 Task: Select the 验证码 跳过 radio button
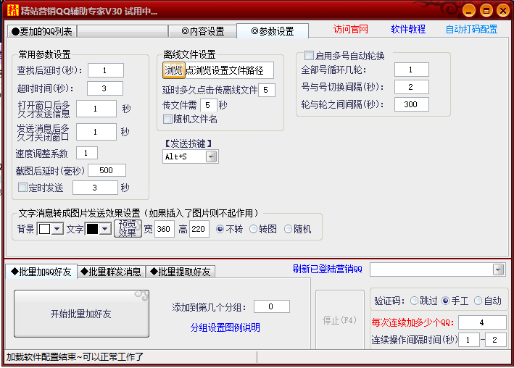414,301
